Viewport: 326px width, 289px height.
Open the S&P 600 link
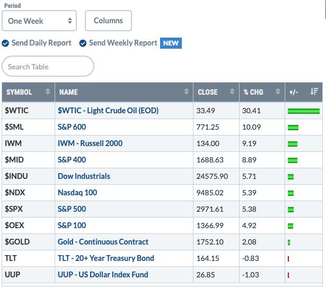point(72,127)
